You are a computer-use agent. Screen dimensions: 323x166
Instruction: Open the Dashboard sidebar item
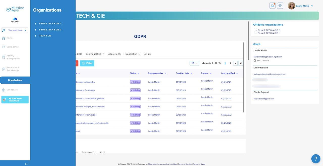point(12,90)
